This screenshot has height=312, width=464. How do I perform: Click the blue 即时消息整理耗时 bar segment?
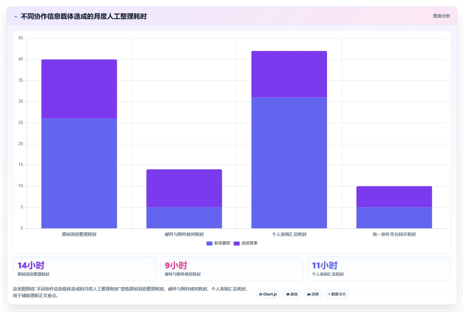(x=79, y=173)
